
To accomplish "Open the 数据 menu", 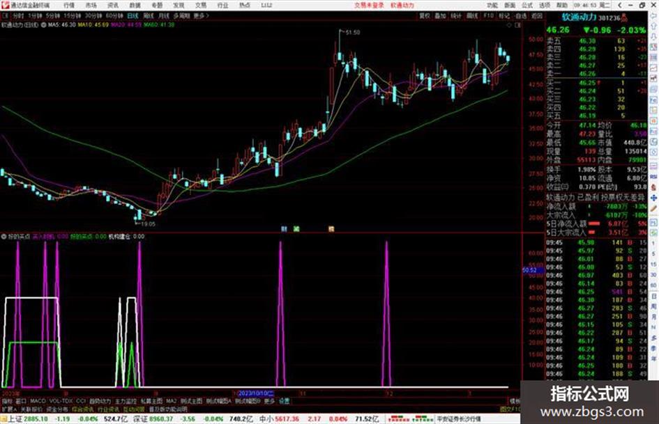I will (x=135, y=6).
